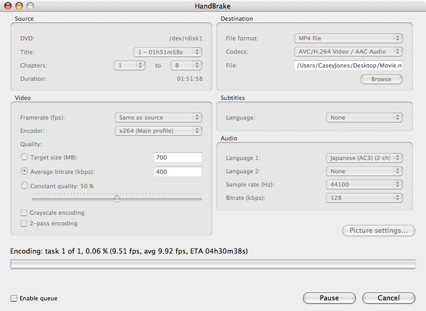Open the Codecs dropdown
The image size is (426, 311).
point(349,52)
